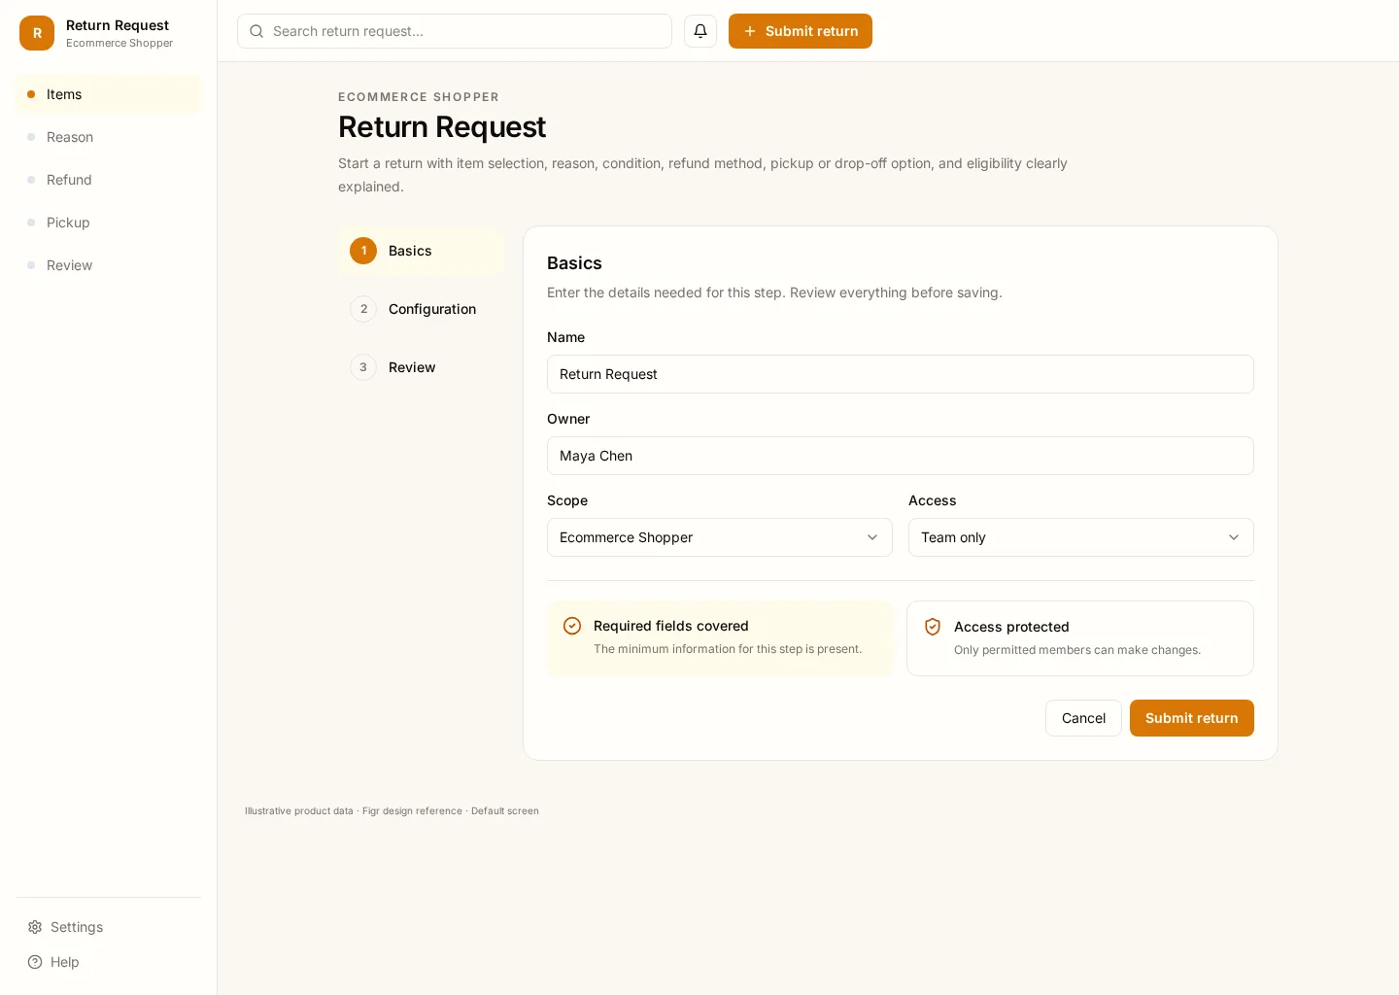Click Submit return at form bottom
This screenshot has height=995, width=1399.
click(1192, 718)
